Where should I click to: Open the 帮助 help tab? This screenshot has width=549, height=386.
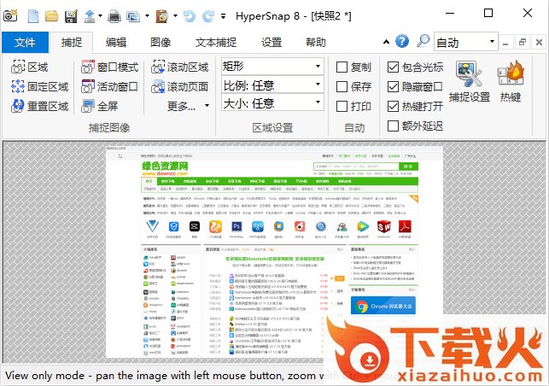(x=315, y=43)
